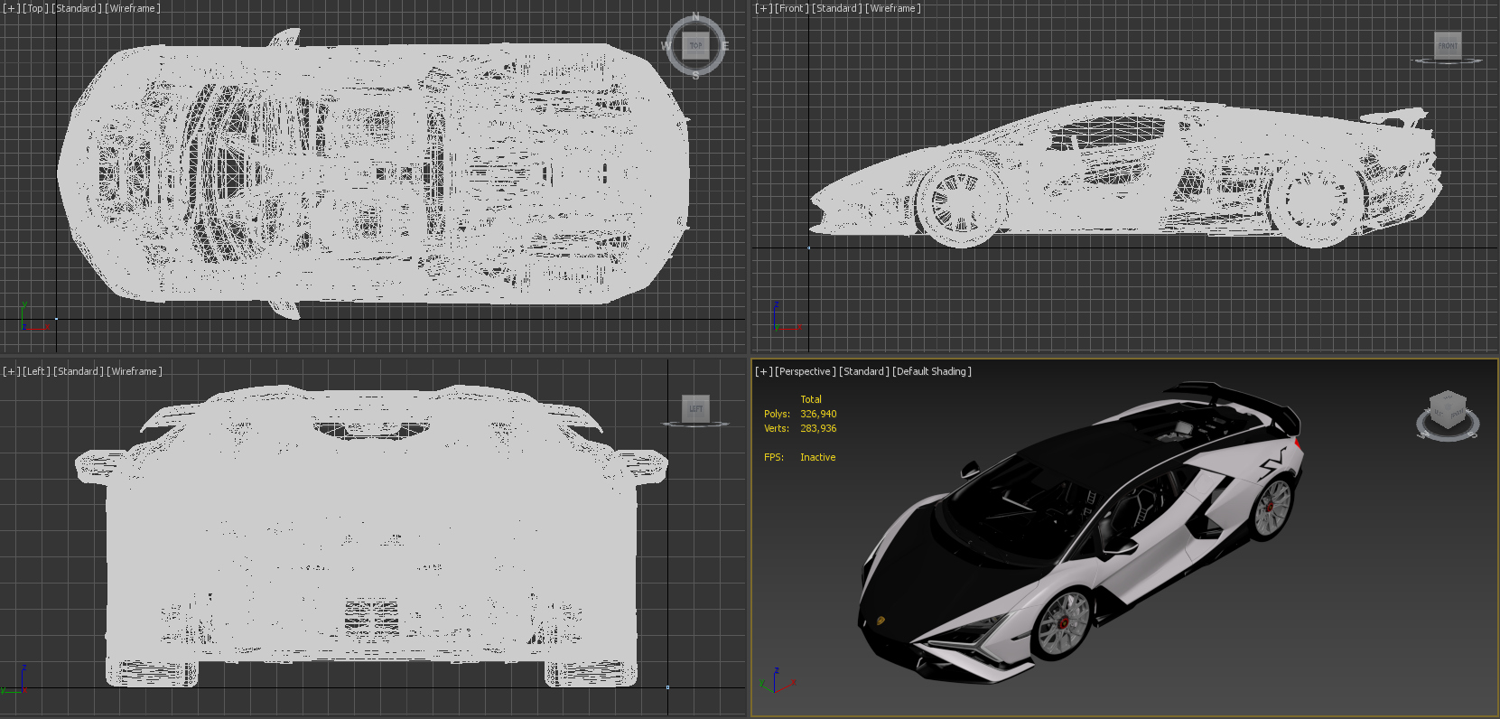Viewport: 1500px width, 719px height.
Task: Click the FPS Inactive statistic
Action: pyautogui.click(x=800, y=457)
